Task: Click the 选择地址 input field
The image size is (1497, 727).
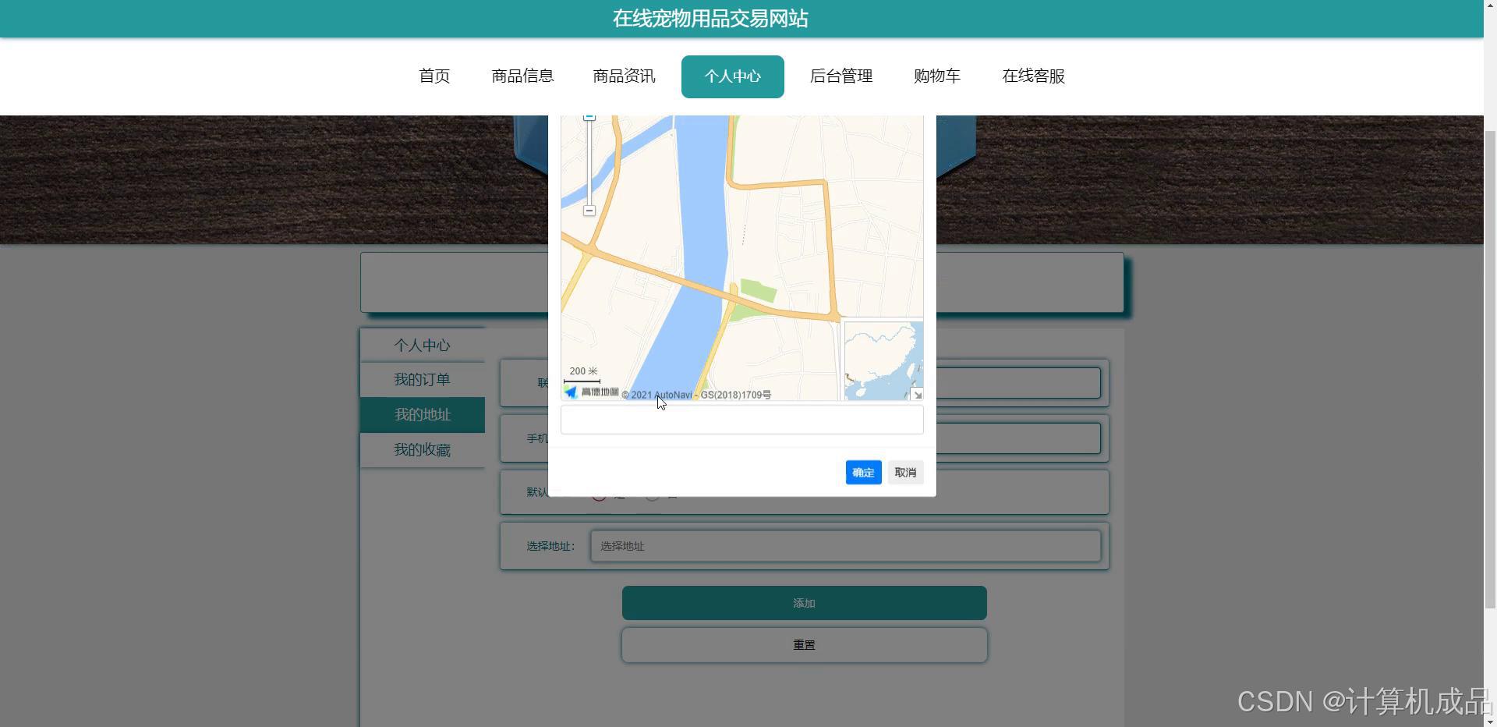Action: coord(845,546)
